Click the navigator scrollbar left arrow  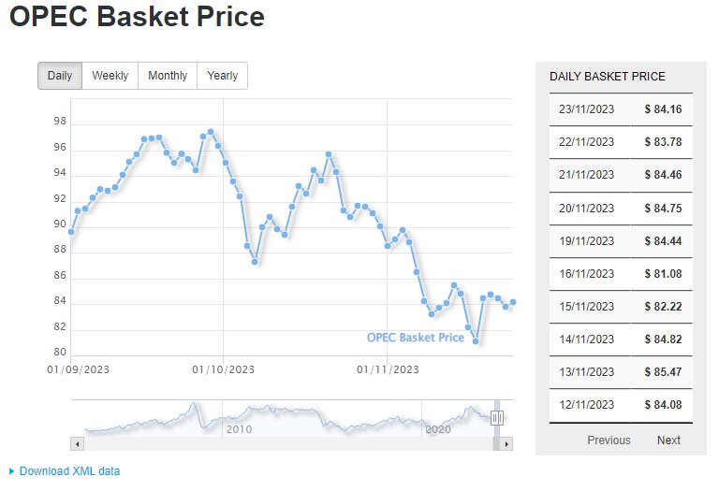[78, 444]
